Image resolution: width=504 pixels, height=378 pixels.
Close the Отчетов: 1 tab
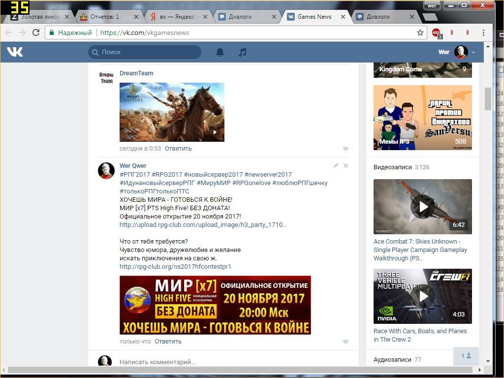136,17
